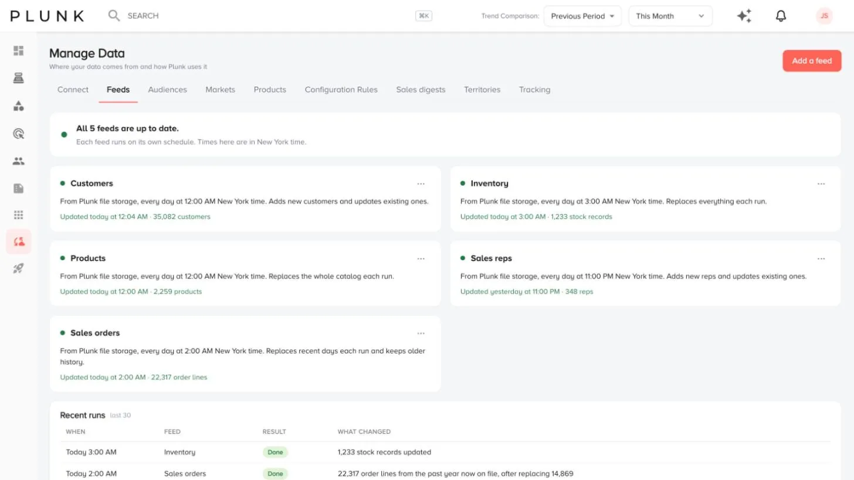The image size is (854, 480).
Task: Open the Sales orders feed options
Action: pos(421,333)
